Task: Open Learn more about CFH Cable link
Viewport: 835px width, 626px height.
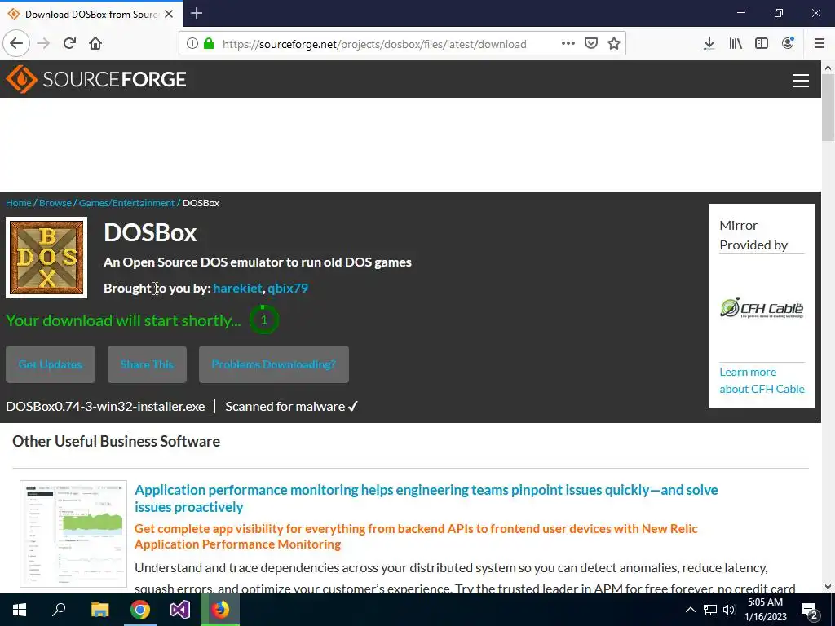Action: click(762, 380)
